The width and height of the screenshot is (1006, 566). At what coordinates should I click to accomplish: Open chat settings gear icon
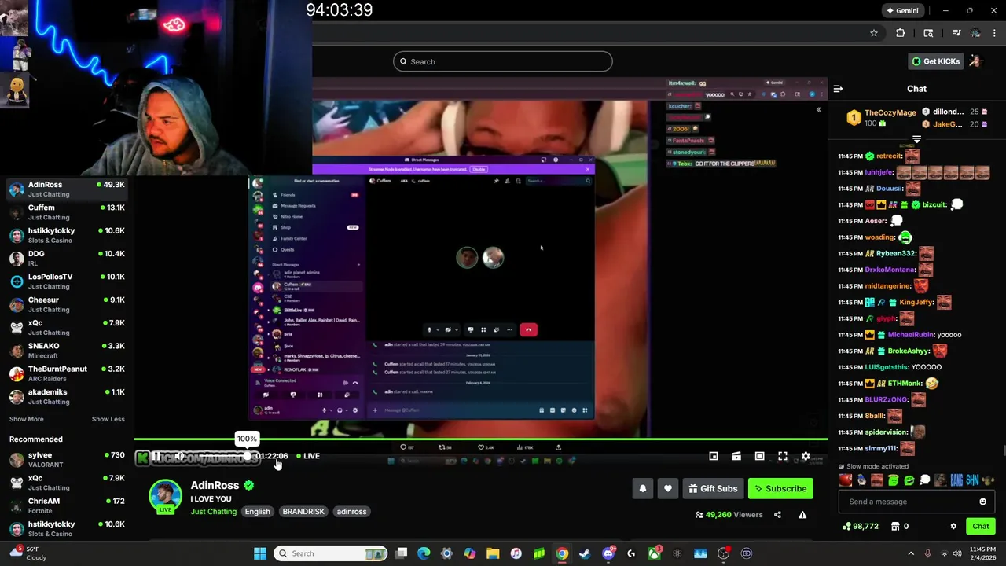tap(953, 527)
